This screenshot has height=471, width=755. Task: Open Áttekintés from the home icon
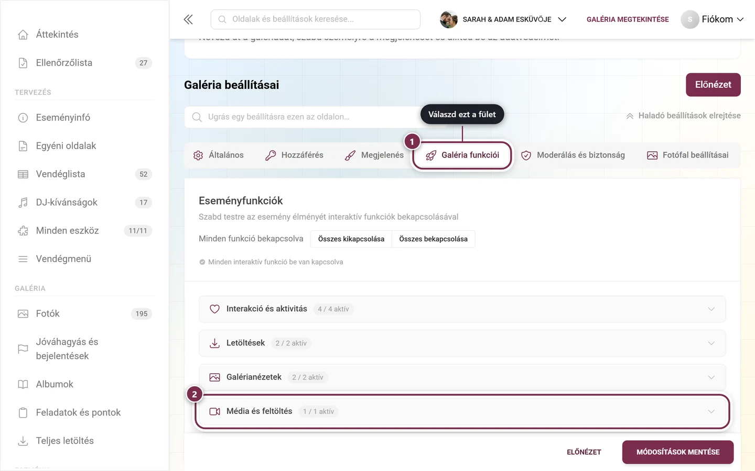tap(23, 35)
